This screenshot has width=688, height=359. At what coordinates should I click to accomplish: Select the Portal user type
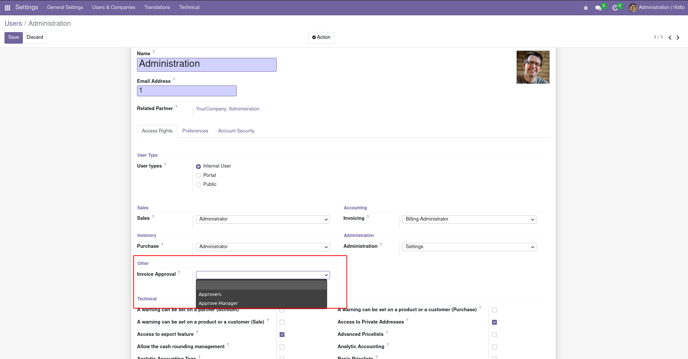coord(199,175)
